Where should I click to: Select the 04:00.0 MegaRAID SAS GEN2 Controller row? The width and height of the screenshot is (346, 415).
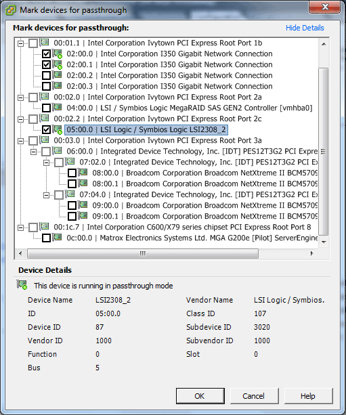pyautogui.click(x=190, y=108)
